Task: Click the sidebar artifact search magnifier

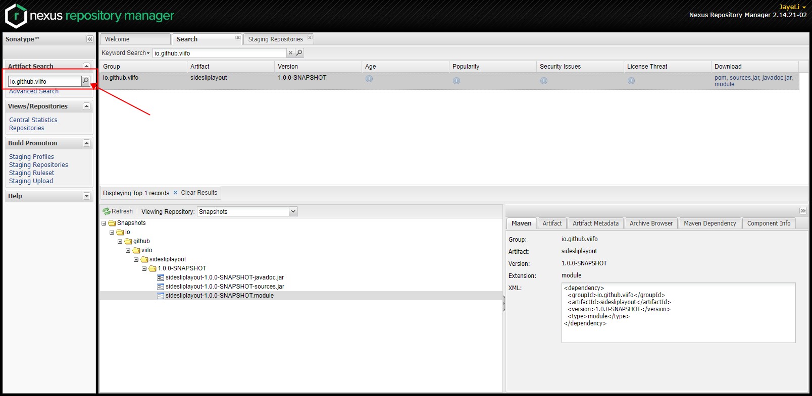Action: click(86, 81)
